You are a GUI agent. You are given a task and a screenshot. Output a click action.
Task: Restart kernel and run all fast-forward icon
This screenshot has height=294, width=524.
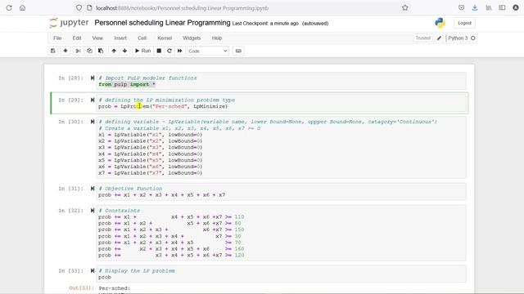point(180,51)
